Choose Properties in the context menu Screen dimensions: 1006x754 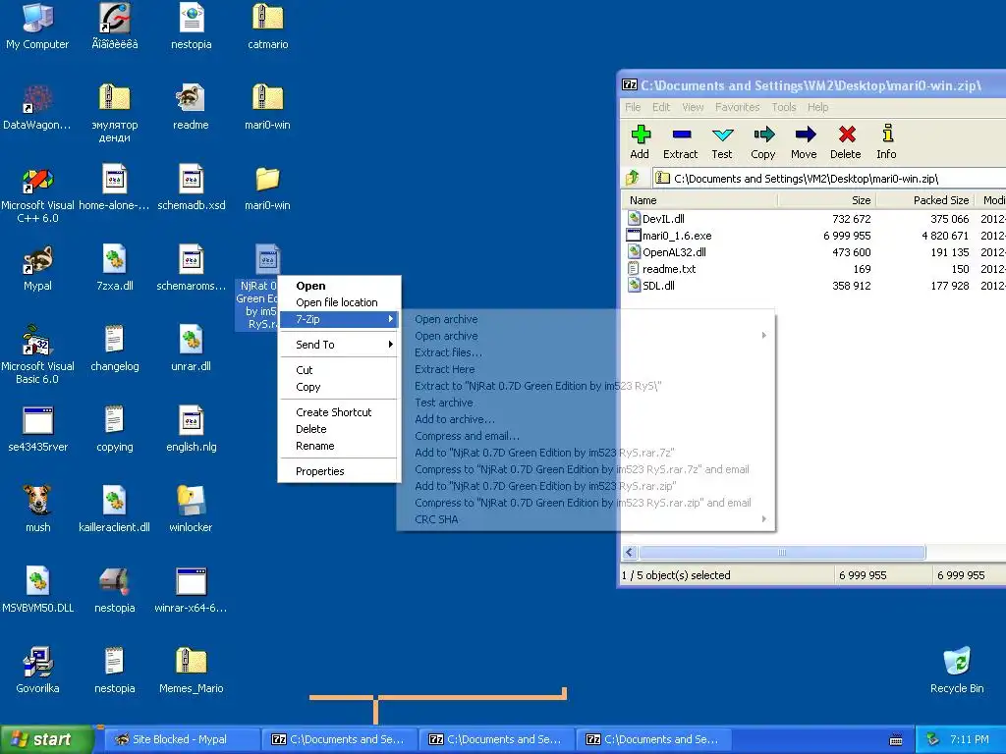(339, 471)
